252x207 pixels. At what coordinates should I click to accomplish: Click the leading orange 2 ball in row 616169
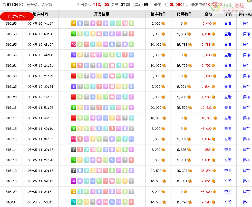(74, 23)
